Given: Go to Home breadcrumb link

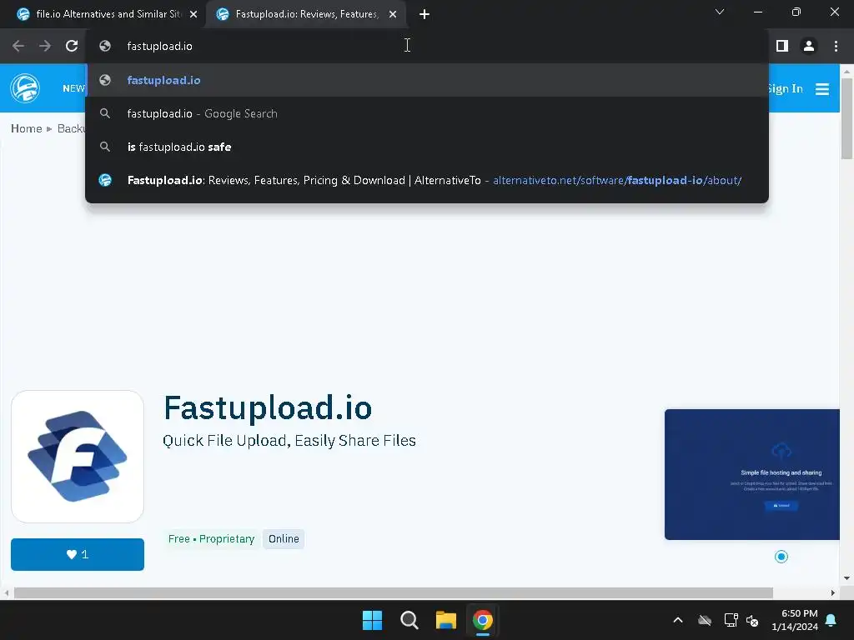Looking at the screenshot, I should click(x=26, y=128).
